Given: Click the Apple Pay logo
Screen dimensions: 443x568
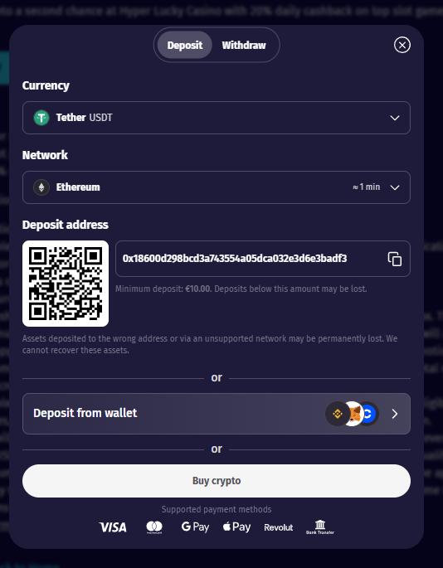Looking at the screenshot, I should 236,527.
